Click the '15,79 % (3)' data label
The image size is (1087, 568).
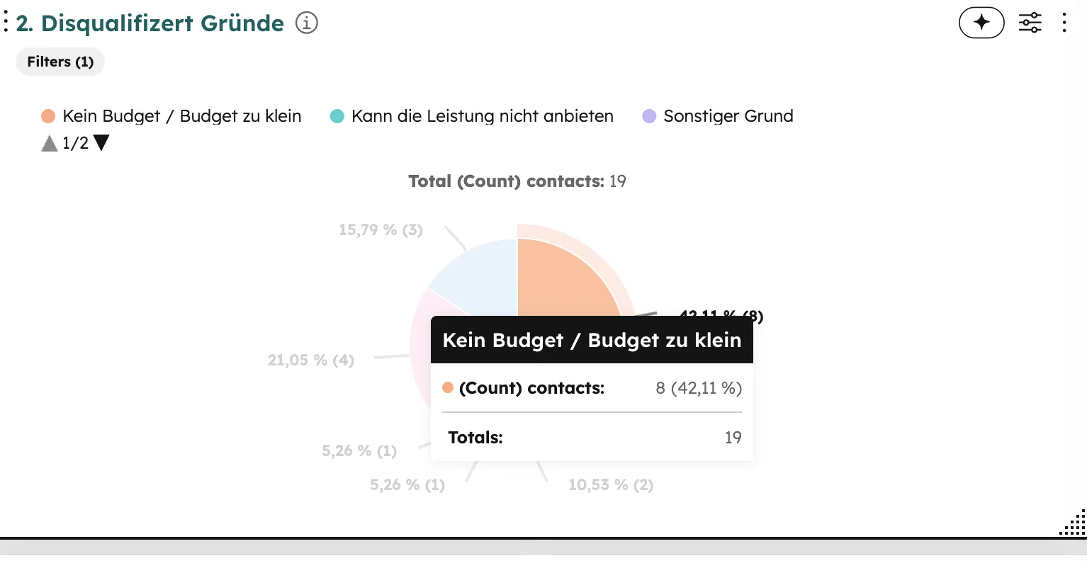(x=380, y=229)
